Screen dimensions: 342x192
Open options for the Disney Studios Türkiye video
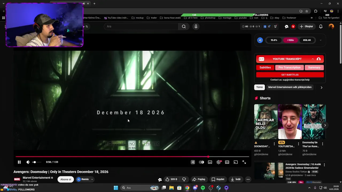[x=324, y=165]
